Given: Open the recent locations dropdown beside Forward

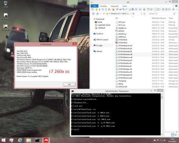Looking at the screenshot, I should pyautogui.click(x=101, y=14).
